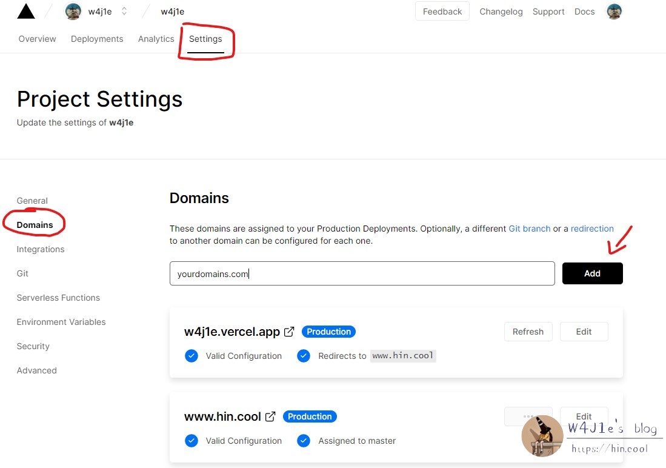This screenshot has height=468, width=666.
Task: Click the Assigned to master checkmark icon
Action: pyautogui.click(x=304, y=441)
